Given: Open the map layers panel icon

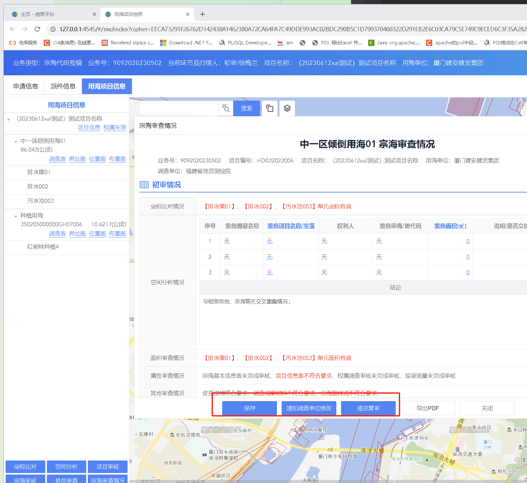Looking at the screenshot, I should [x=286, y=108].
